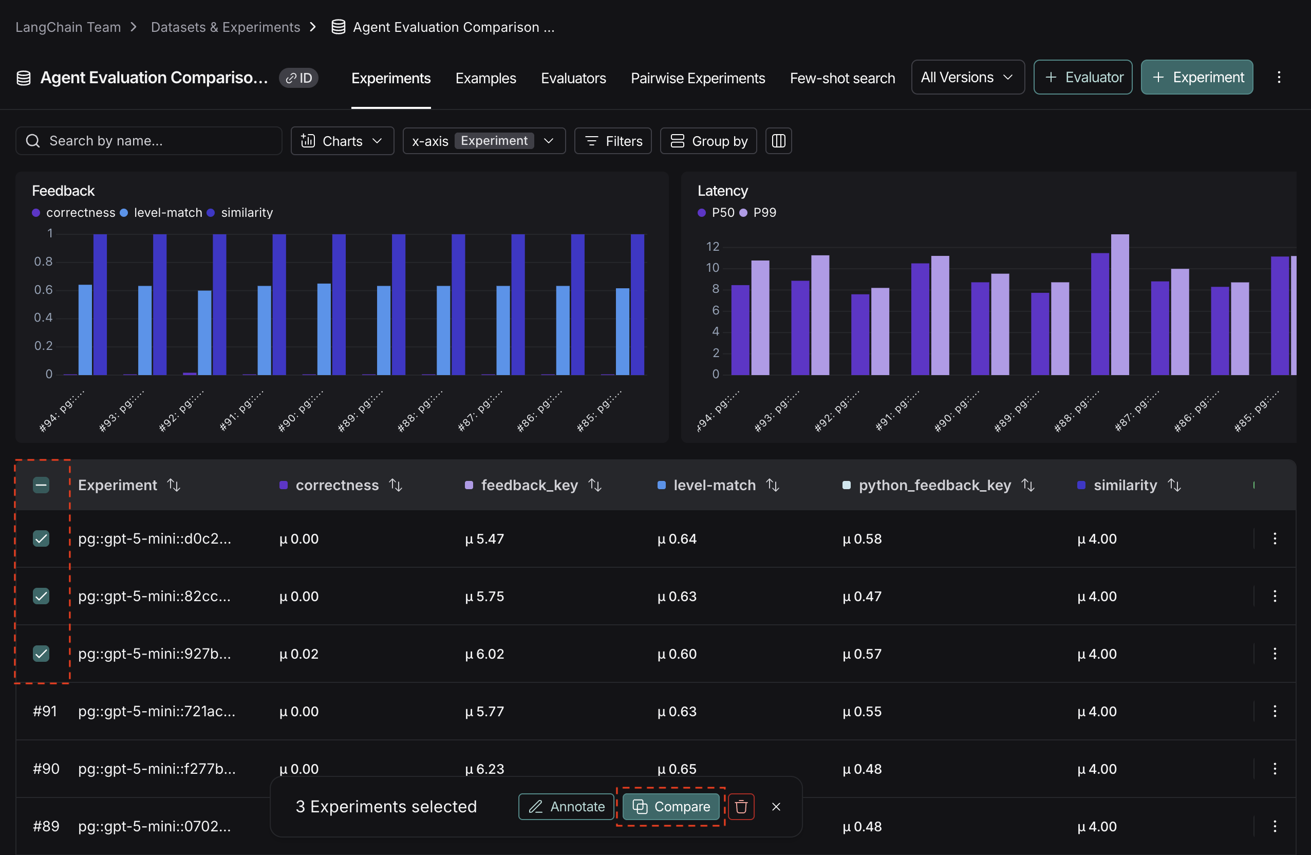Uncheck the pg::gpt-5-mini::d0c2 experiment checkbox
This screenshot has height=855, width=1311.
[x=41, y=538]
